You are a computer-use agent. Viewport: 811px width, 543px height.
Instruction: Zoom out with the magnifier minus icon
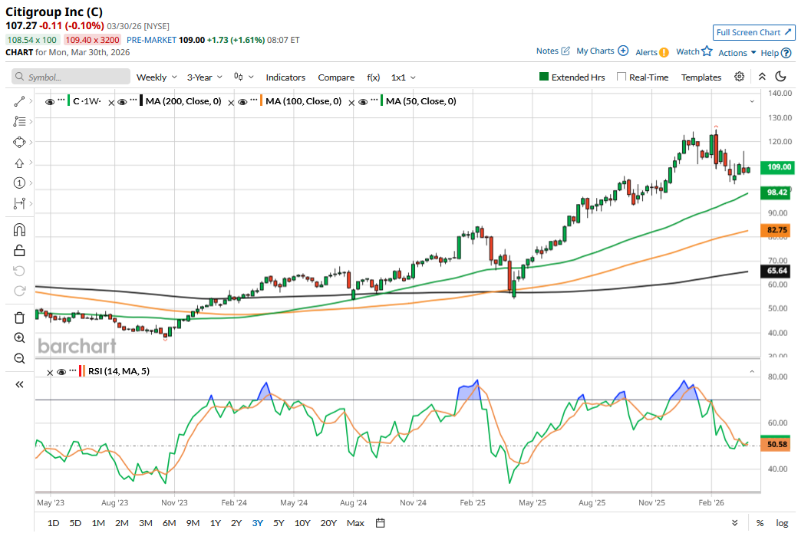[x=19, y=358]
